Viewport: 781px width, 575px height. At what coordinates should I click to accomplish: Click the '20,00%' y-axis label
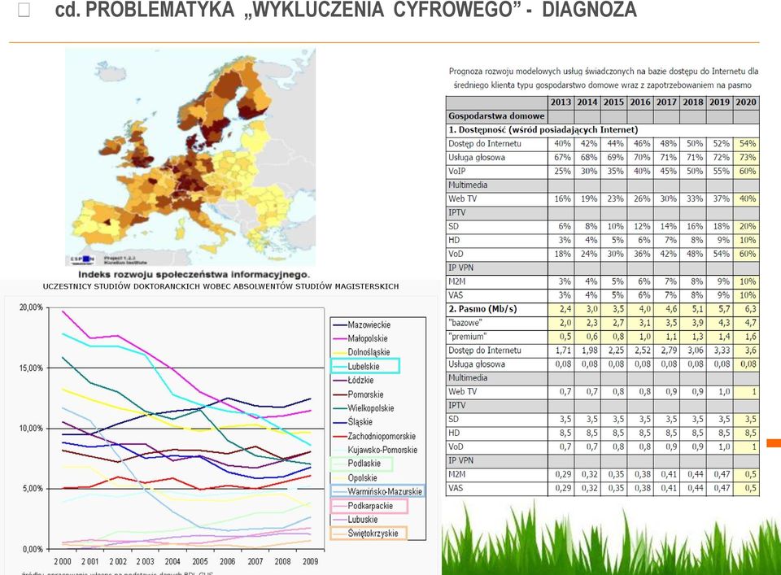(x=32, y=307)
